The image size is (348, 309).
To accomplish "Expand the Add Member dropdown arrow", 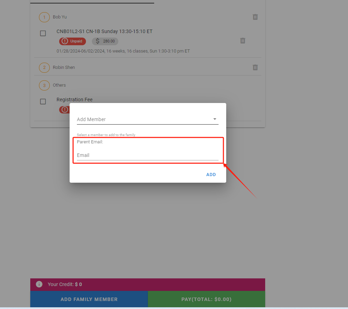I will (215, 119).
